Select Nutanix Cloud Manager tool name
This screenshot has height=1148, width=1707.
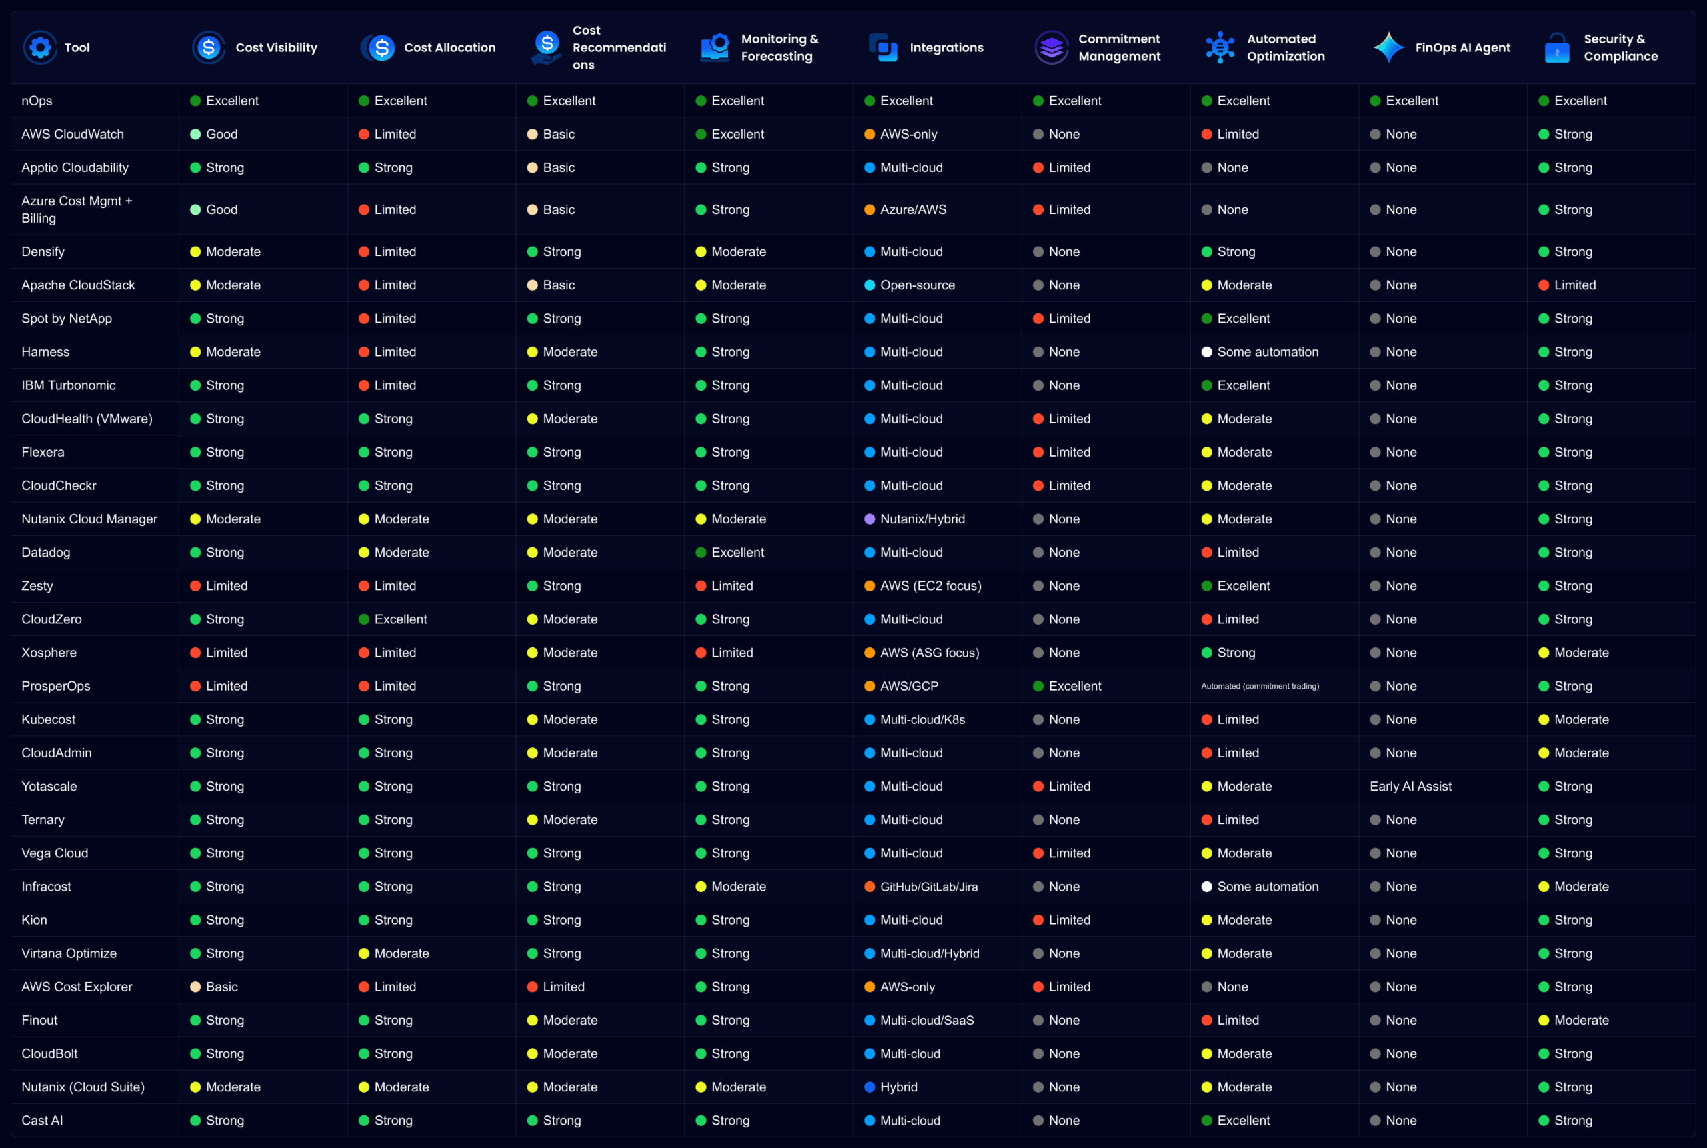(89, 519)
